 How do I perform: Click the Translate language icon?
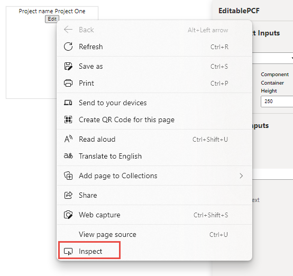coord(68,156)
